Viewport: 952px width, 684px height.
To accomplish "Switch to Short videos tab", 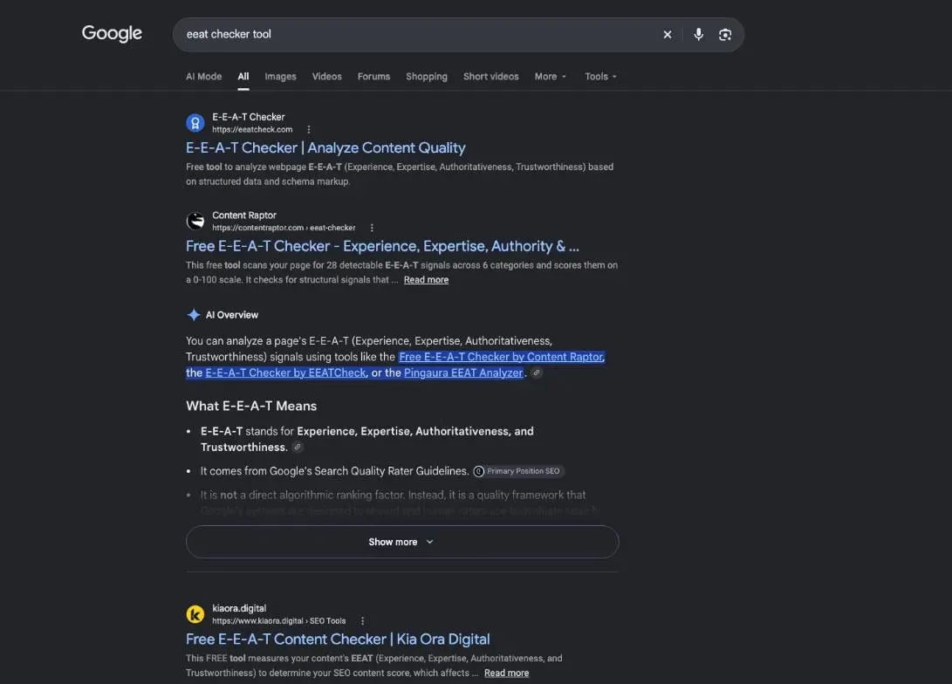I will (490, 77).
